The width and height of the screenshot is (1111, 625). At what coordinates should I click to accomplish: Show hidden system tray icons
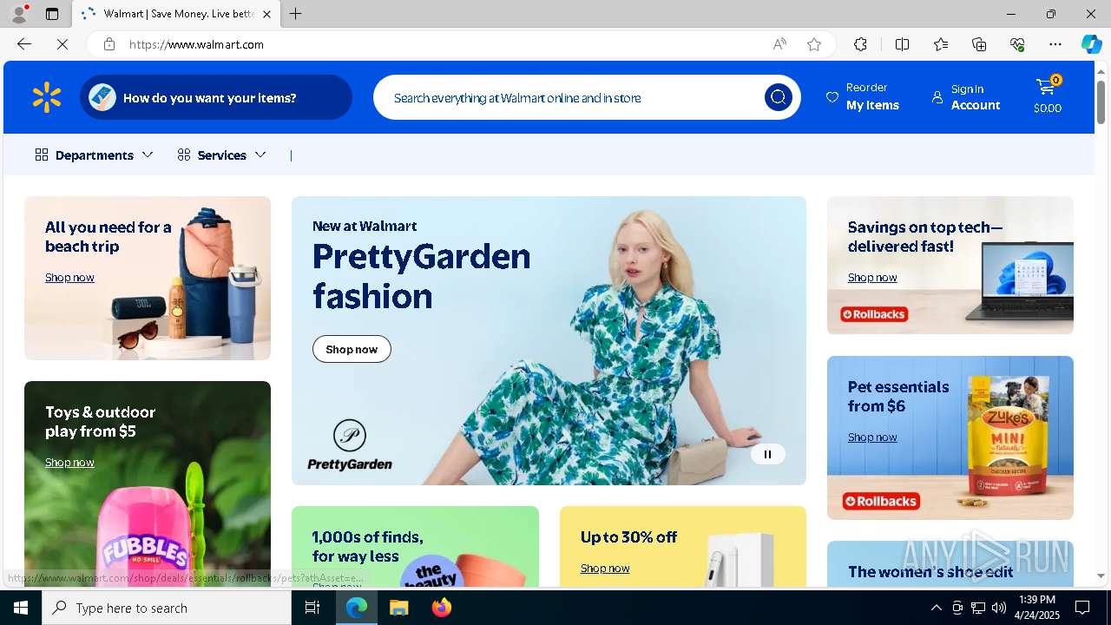(x=936, y=608)
